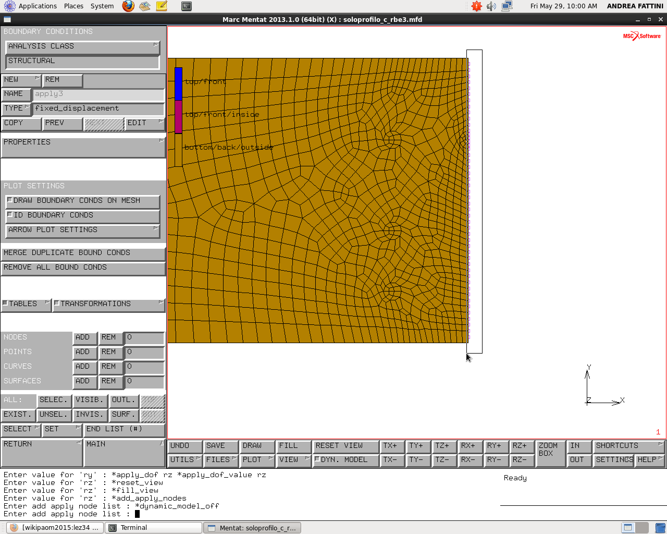Click Add for Surfaces
667x534 pixels.
pyautogui.click(x=84, y=382)
